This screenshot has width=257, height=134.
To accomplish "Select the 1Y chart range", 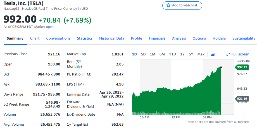I will [x=182, y=54].
